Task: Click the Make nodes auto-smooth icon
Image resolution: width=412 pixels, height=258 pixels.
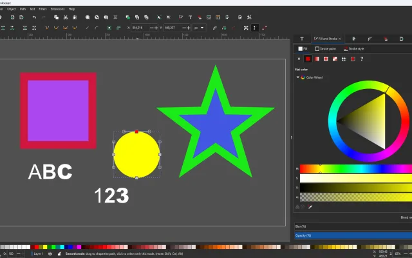Action: pyautogui.click(x=75, y=28)
